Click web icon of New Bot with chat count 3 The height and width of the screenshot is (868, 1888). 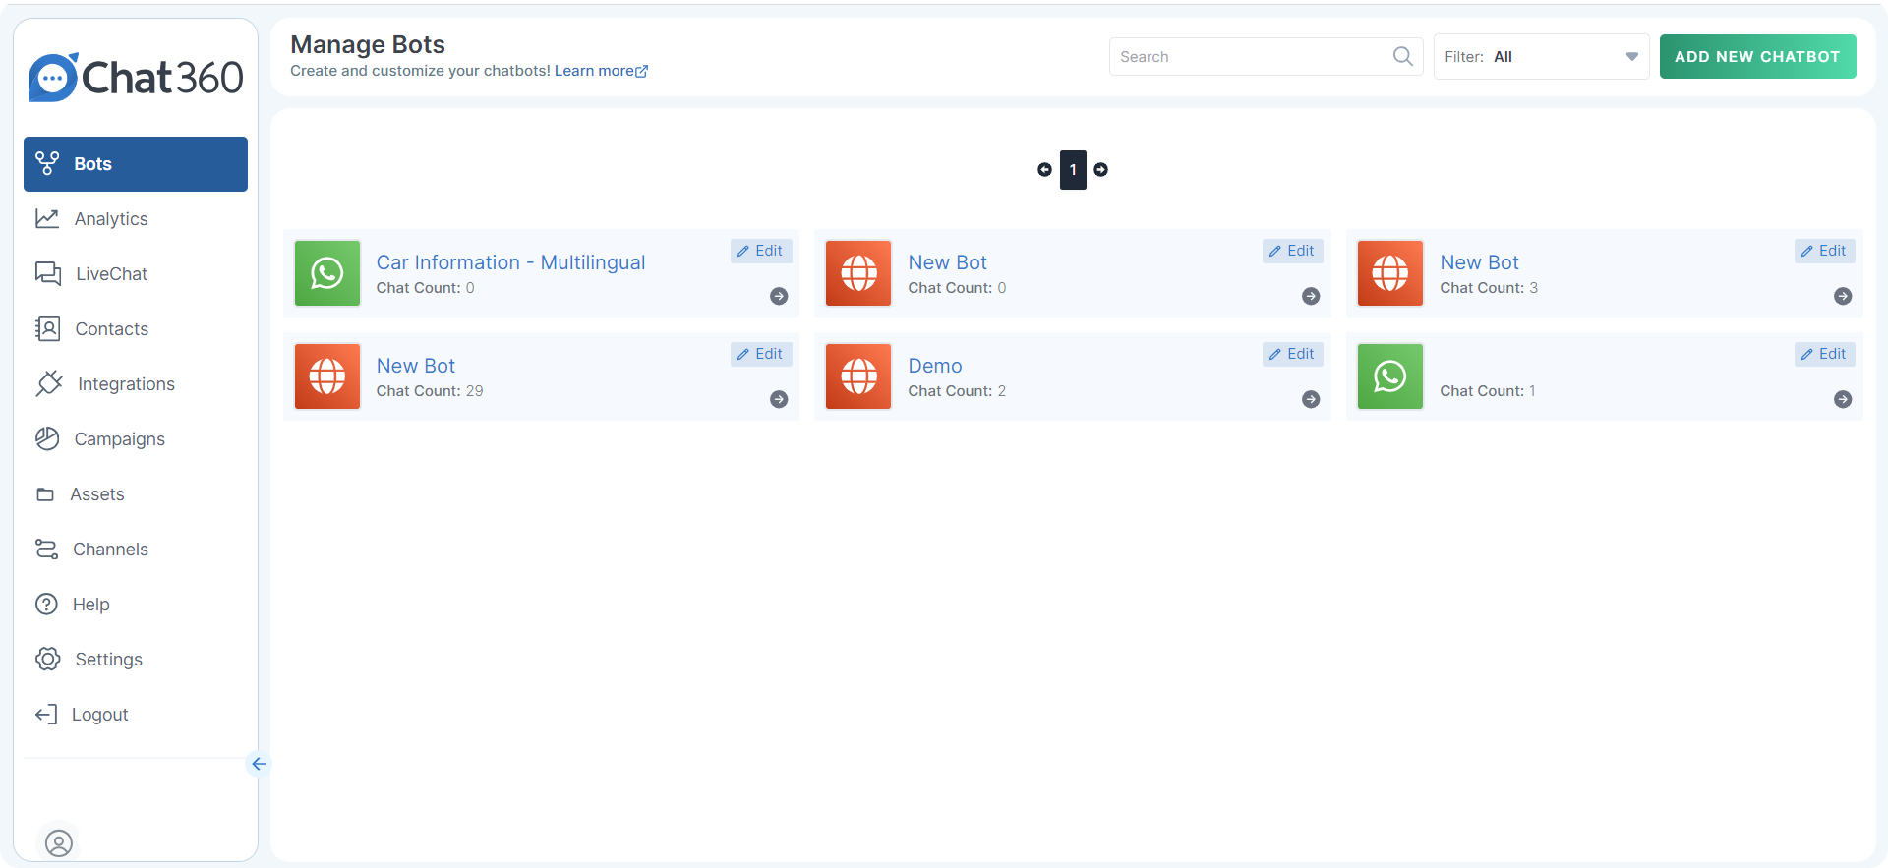pos(1390,273)
